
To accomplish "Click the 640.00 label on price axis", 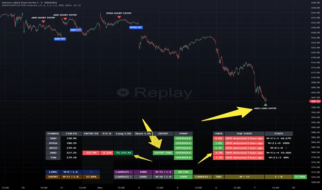I will coord(315,3).
